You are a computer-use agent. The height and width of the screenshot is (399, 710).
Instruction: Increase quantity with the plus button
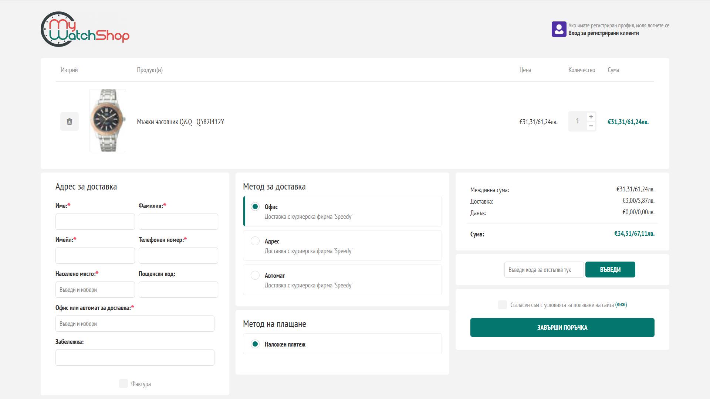(591, 117)
